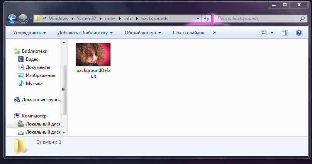Open the Общий доступ menu

(143, 33)
